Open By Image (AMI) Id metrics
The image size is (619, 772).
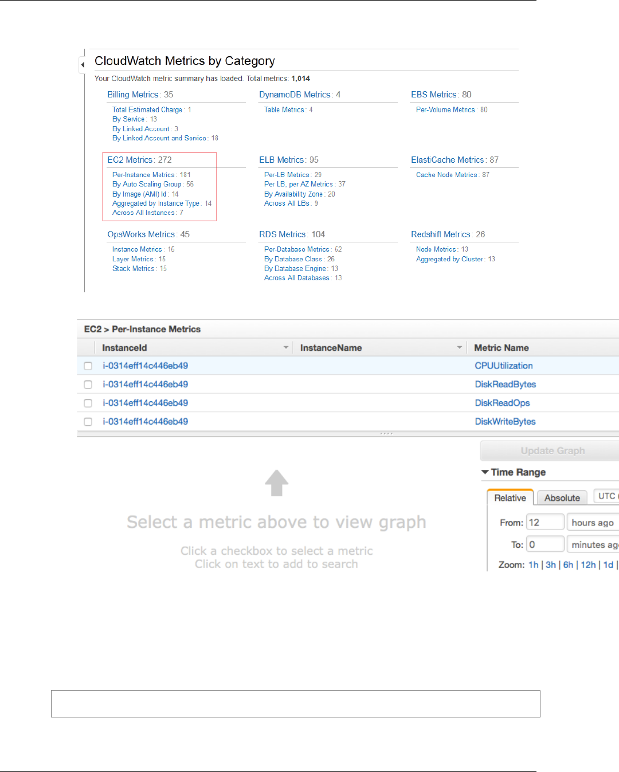coord(139,194)
